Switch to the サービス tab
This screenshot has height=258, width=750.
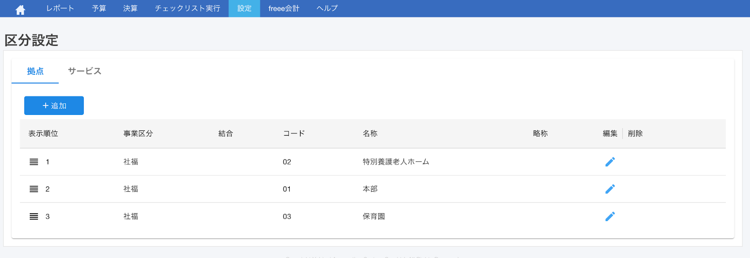84,71
